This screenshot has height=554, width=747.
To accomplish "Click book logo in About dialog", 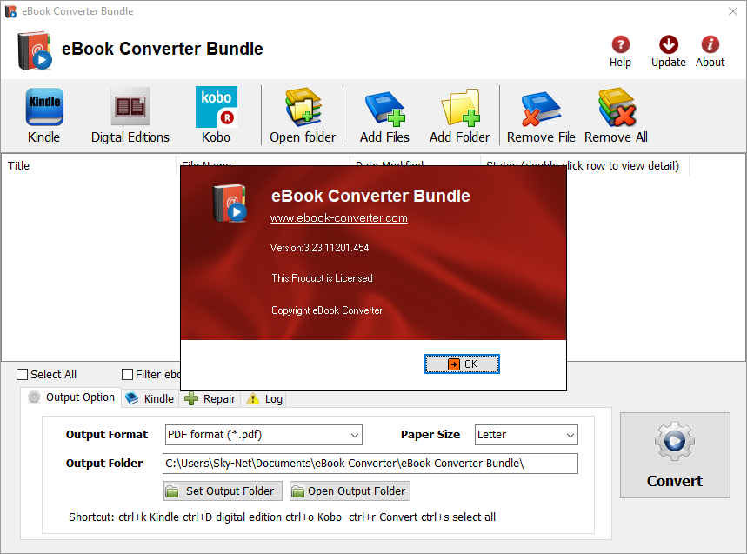I will [230, 204].
